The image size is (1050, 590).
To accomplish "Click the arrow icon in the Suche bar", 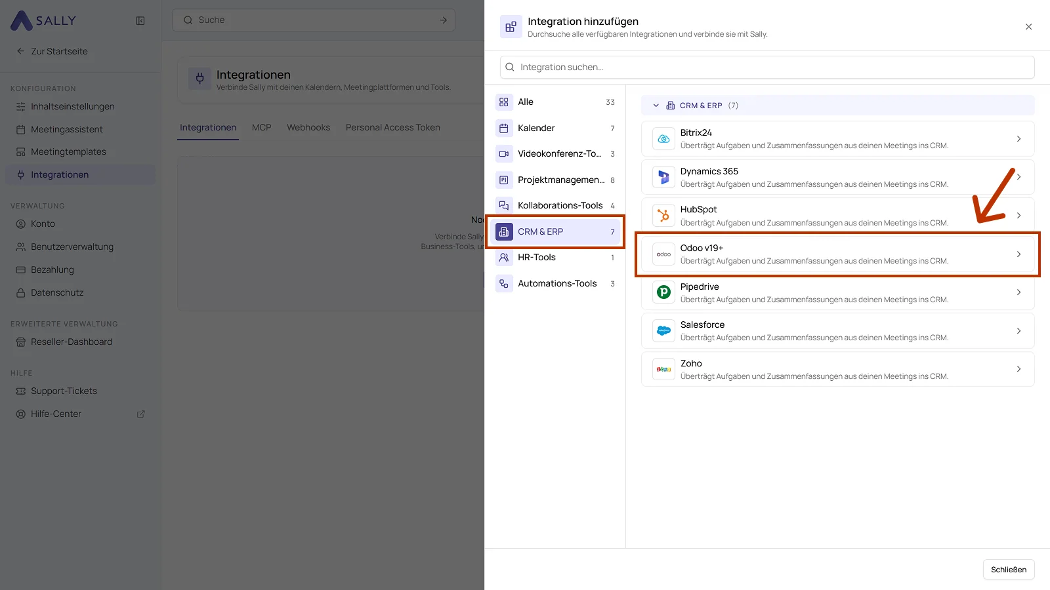I will [444, 20].
